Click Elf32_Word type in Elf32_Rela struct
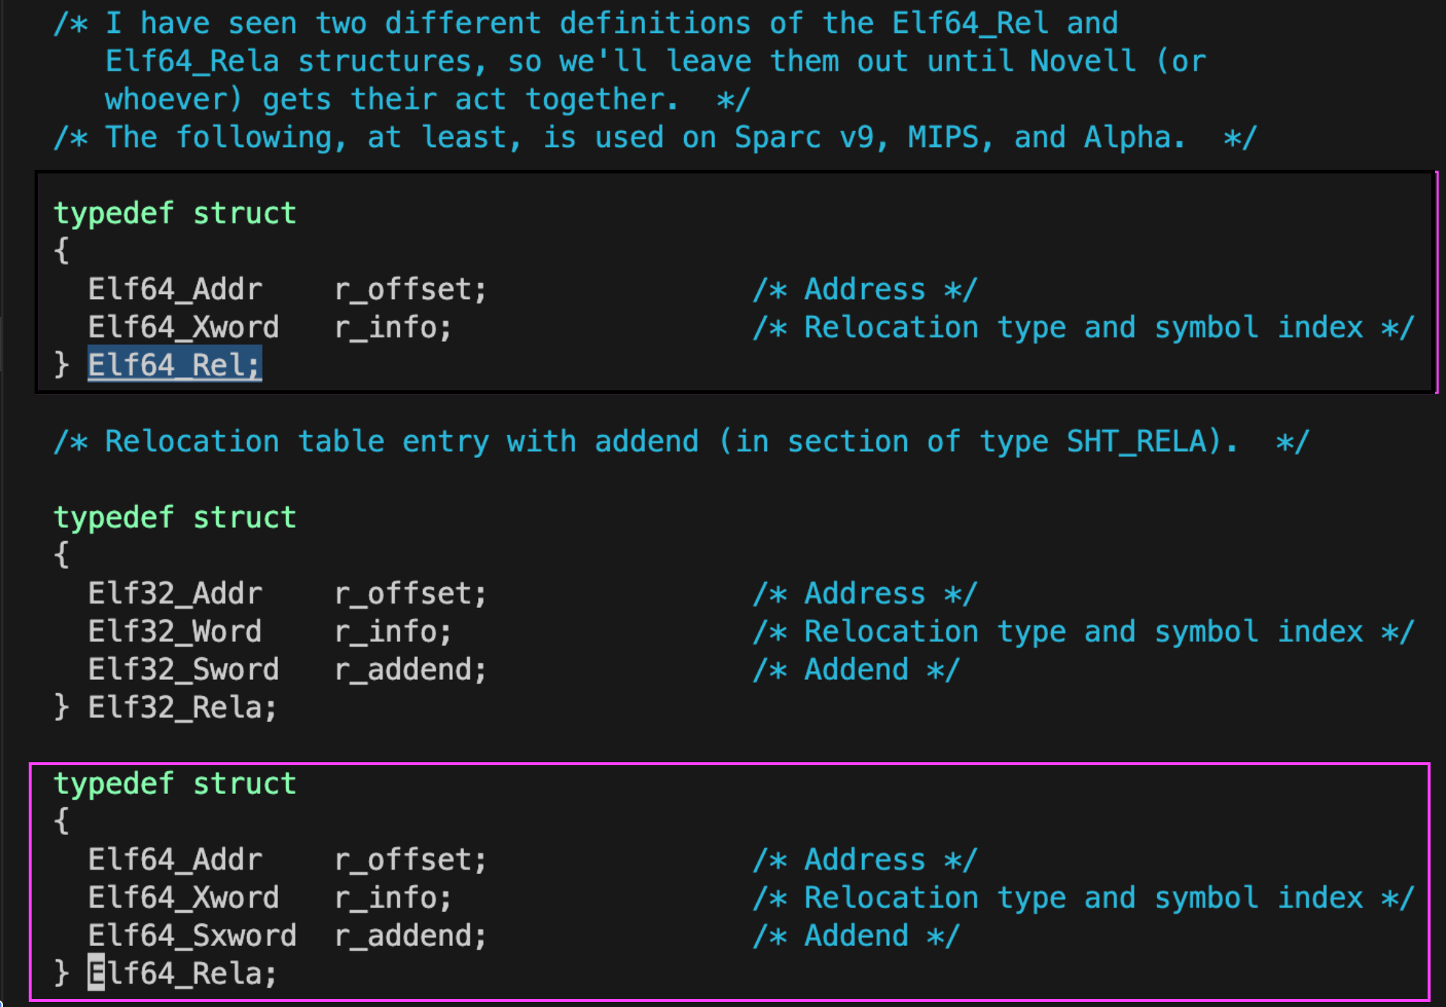This screenshot has width=1446, height=1007. pos(174,631)
